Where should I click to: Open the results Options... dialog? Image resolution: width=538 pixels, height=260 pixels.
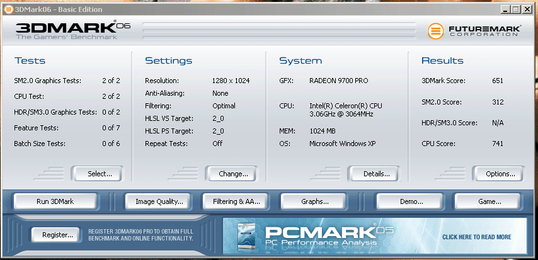498,174
